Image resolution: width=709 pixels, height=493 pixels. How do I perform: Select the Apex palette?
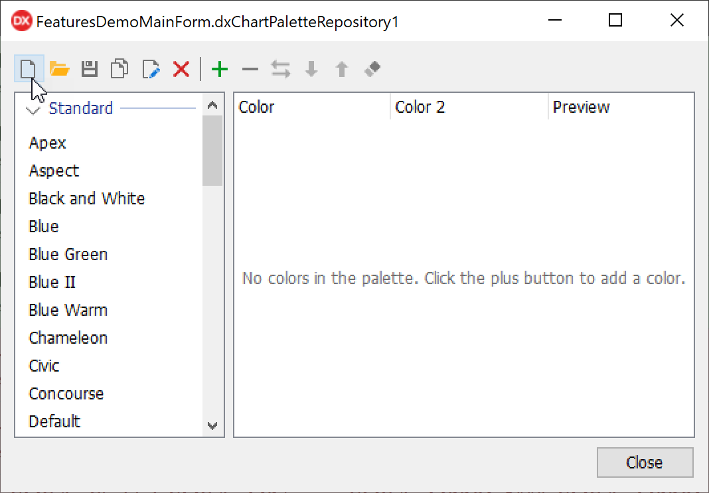[x=48, y=143]
